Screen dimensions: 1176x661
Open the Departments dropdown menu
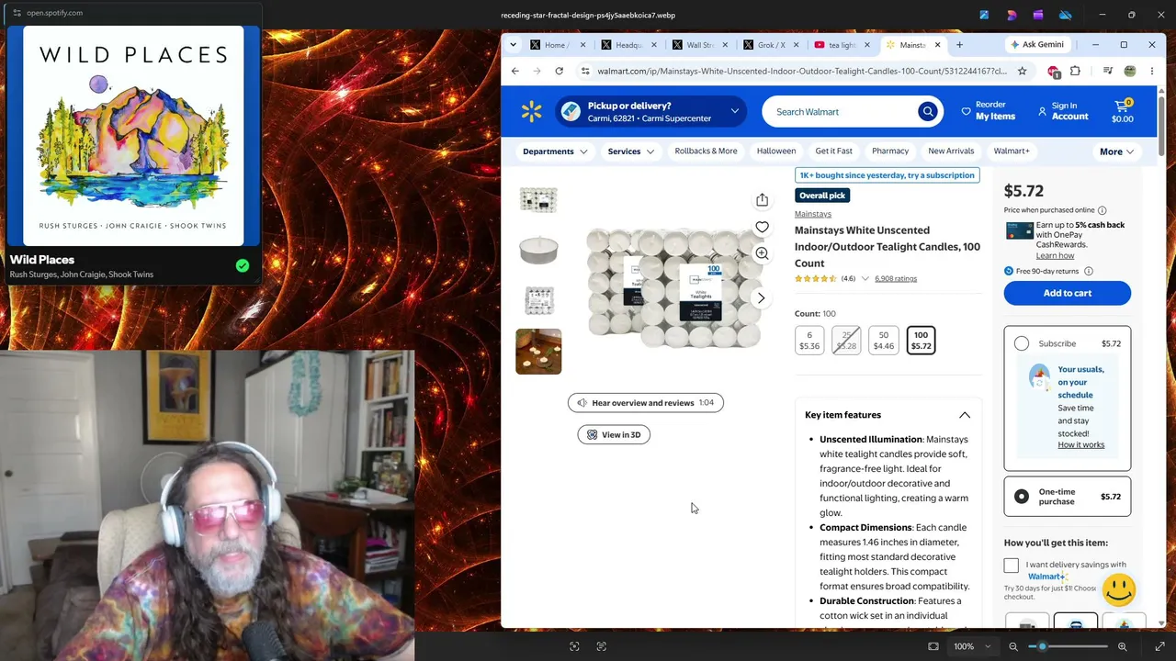tap(555, 151)
